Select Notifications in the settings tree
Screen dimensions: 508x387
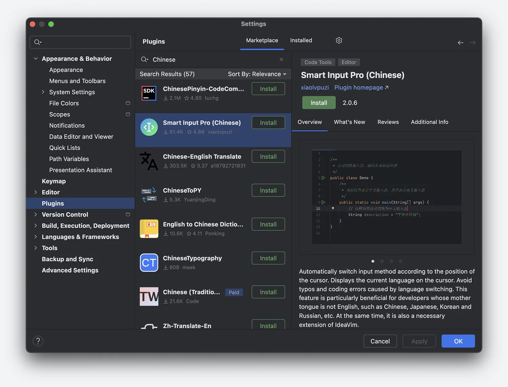[67, 126]
